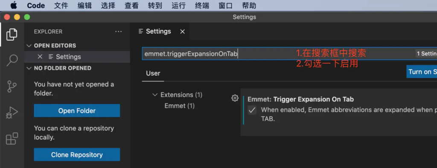Open the Extensions view icon
437x168 pixels.
point(12,139)
